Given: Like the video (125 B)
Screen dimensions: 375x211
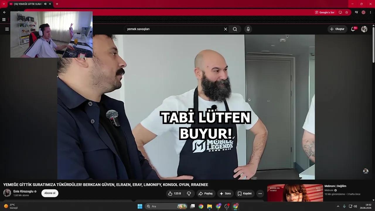Looking at the screenshot, I should pos(175,193).
